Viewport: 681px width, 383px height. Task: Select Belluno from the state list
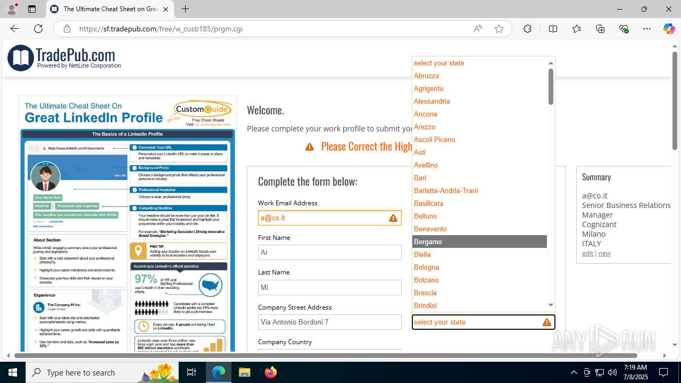click(x=479, y=216)
